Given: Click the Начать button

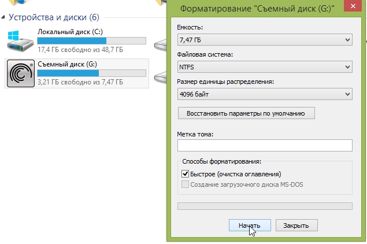Looking at the screenshot, I should 250,225.
